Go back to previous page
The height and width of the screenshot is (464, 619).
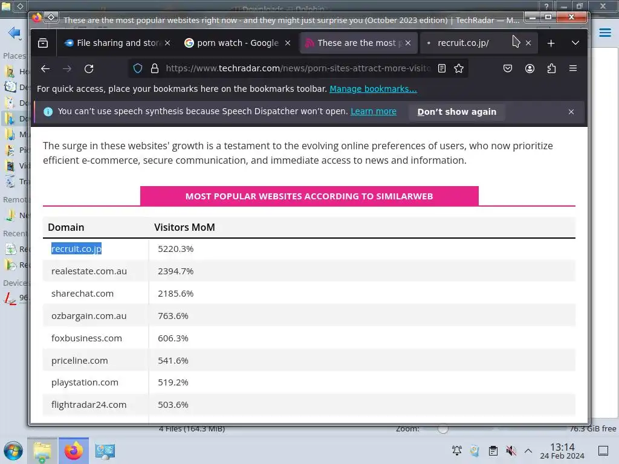click(x=45, y=69)
